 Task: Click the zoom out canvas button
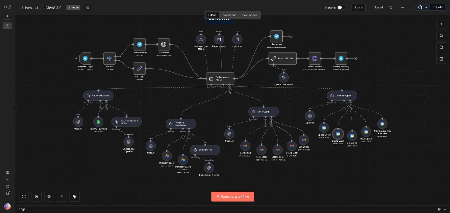pyautogui.click(x=49, y=197)
